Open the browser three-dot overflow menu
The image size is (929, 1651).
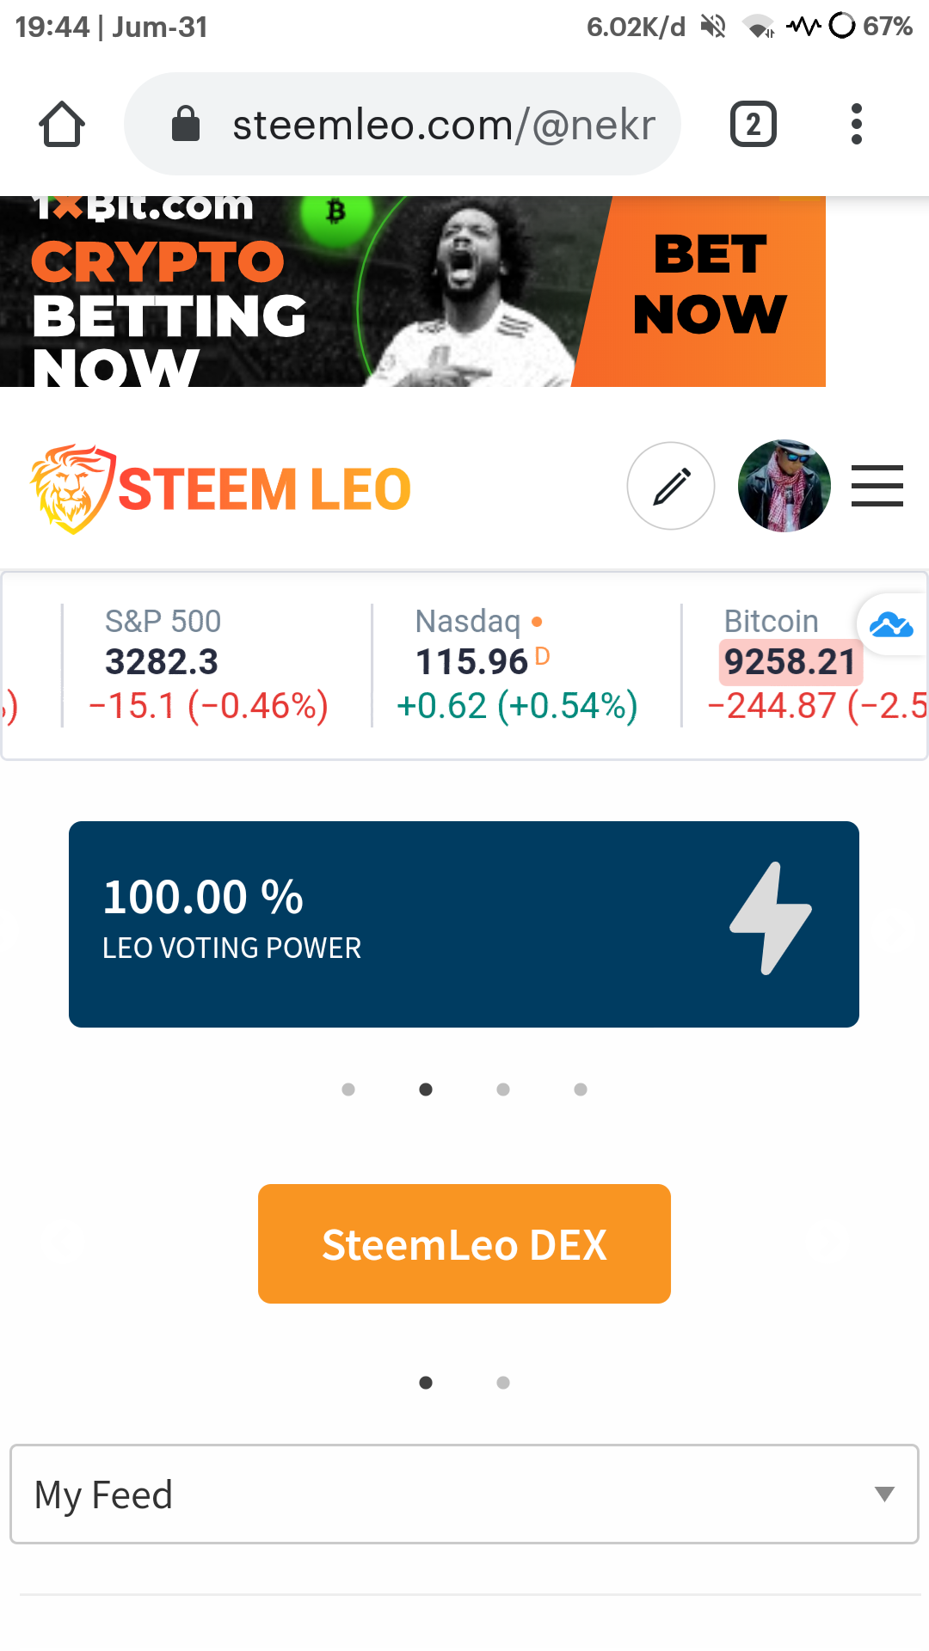click(x=856, y=125)
